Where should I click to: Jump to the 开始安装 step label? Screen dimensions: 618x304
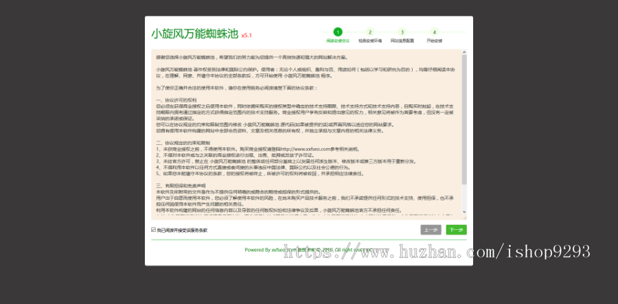(434, 40)
